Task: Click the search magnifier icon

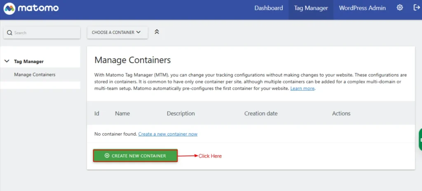Action: tap(9, 33)
